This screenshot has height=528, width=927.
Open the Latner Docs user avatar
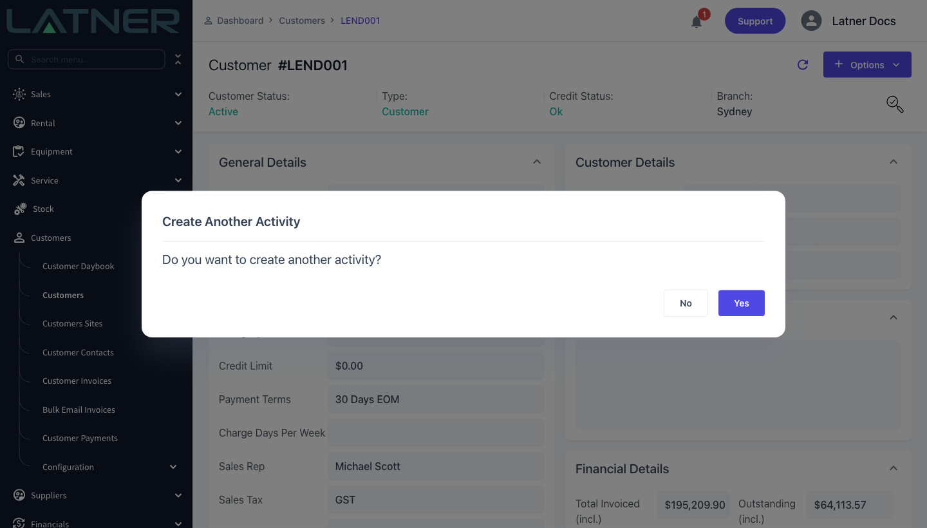tap(811, 21)
